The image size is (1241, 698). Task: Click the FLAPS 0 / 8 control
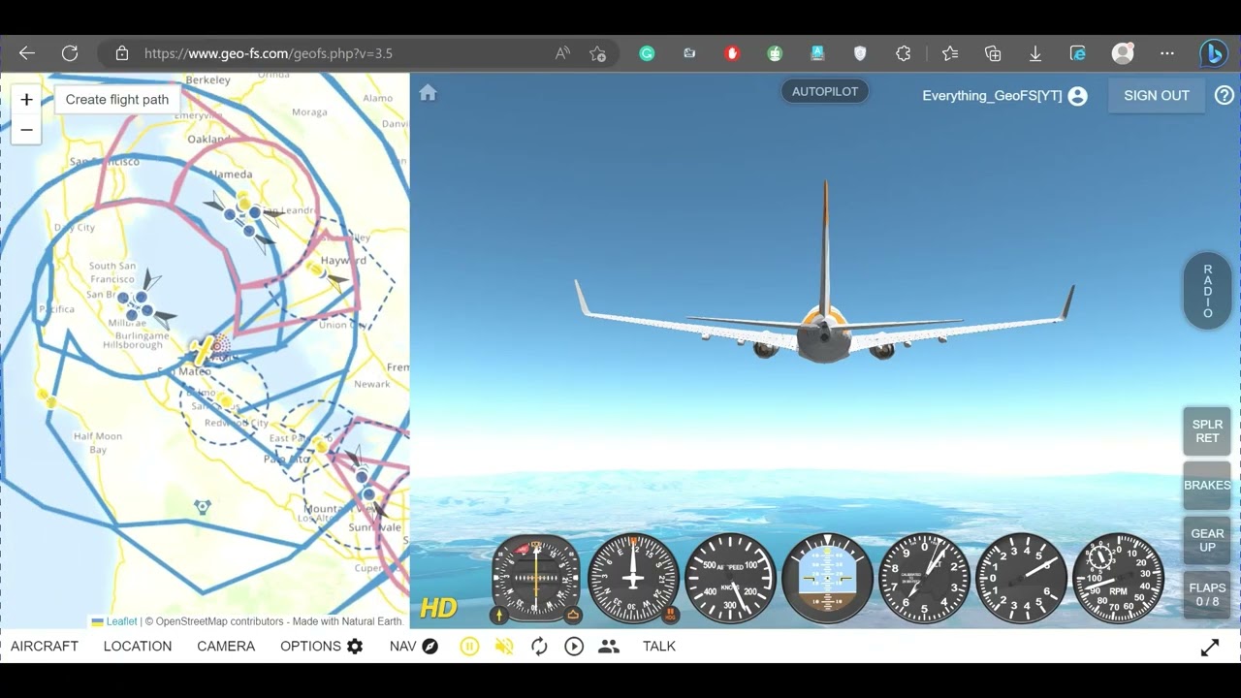coord(1207,594)
